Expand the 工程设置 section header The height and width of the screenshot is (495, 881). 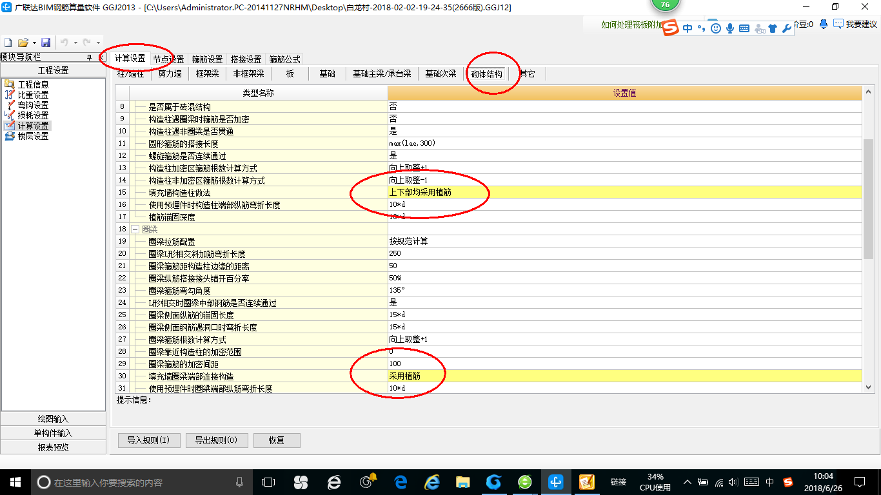pyautogui.click(x=53, y=71)
